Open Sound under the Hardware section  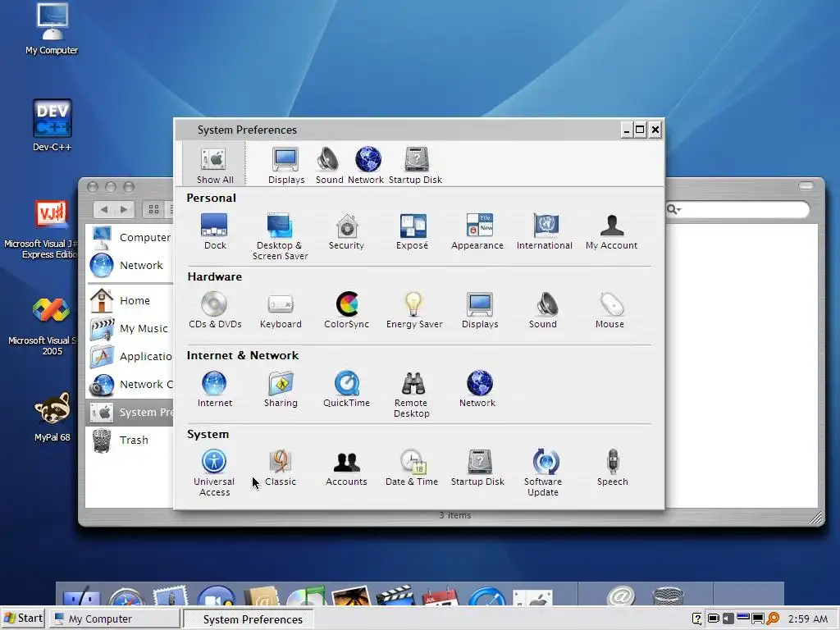point(543,310)
